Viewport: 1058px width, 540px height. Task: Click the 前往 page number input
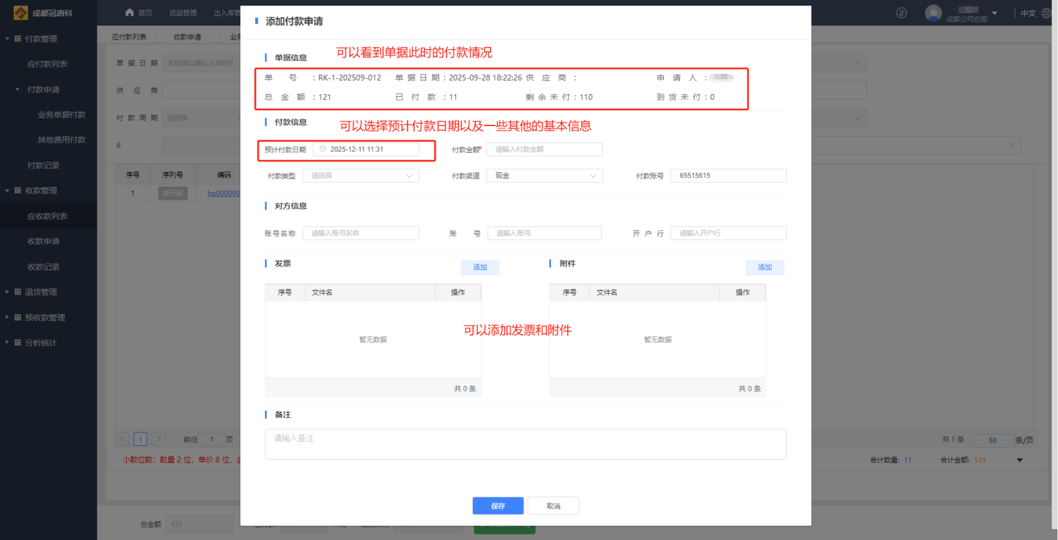(212, 439)
